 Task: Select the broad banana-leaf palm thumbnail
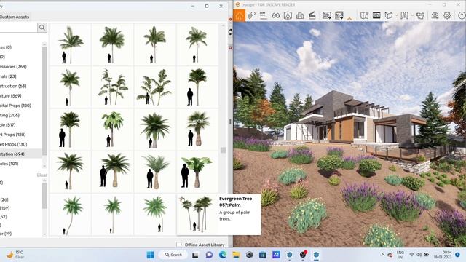coord(197,172)
